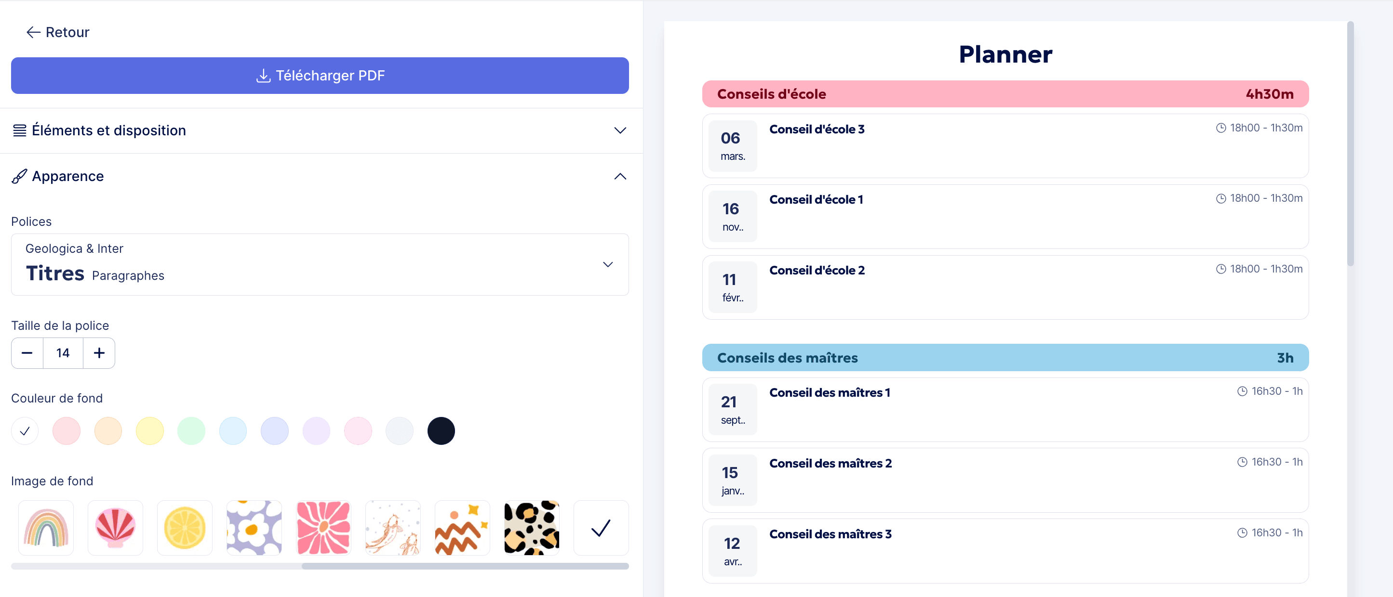Screen dimensions: 1393x597
Task: Click the font size input field
Action: point(63,353)
